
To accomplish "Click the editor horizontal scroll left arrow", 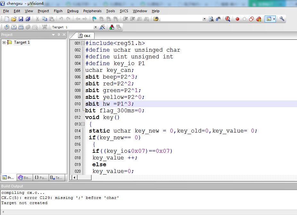I will 74,178.
